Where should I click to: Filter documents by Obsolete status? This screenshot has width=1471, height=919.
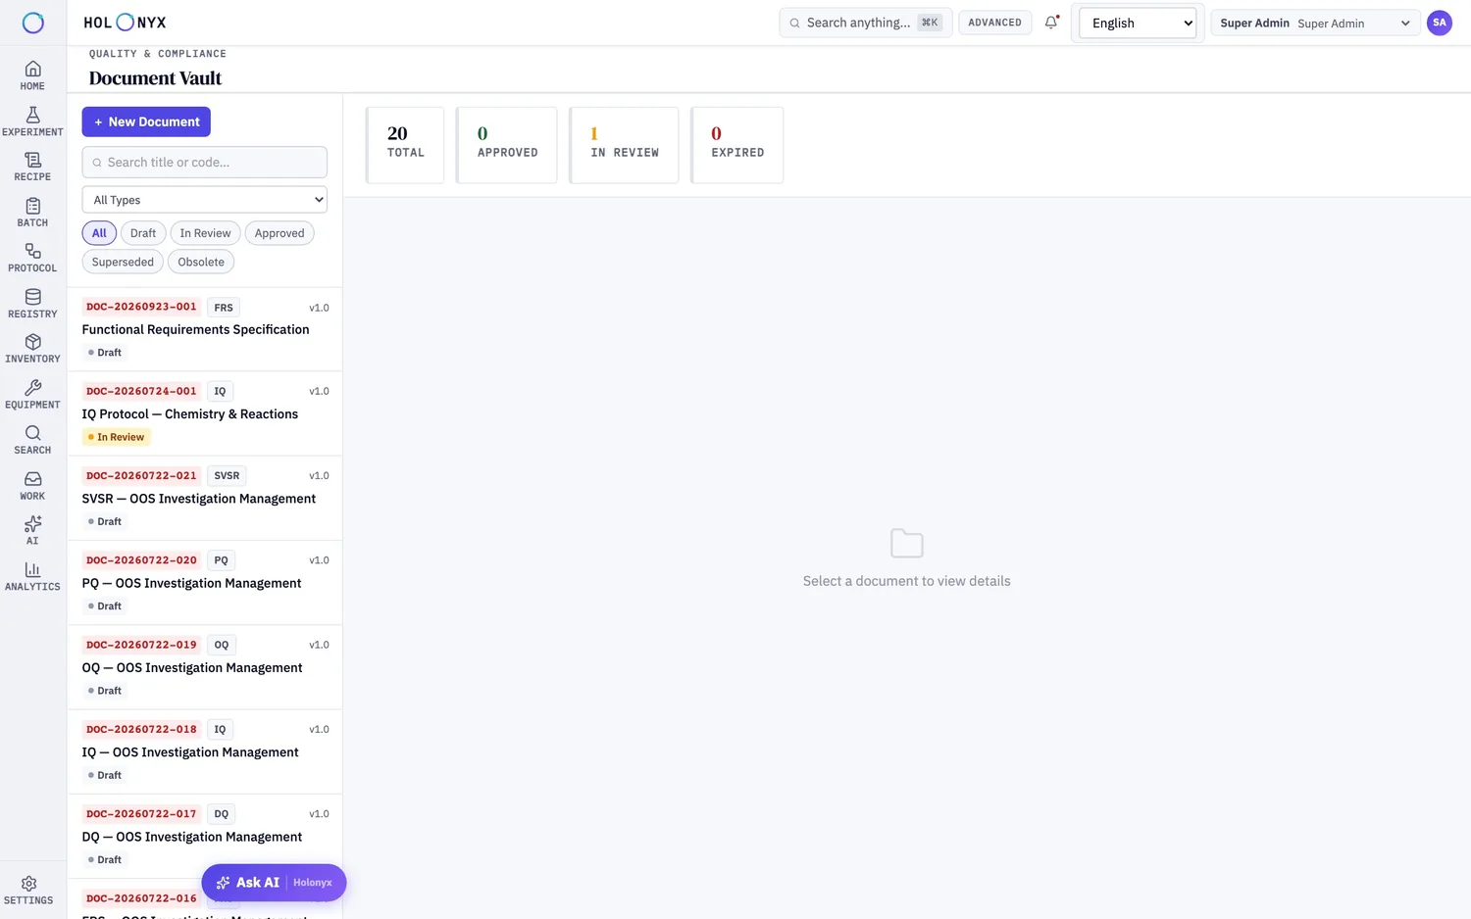(201, 262)
